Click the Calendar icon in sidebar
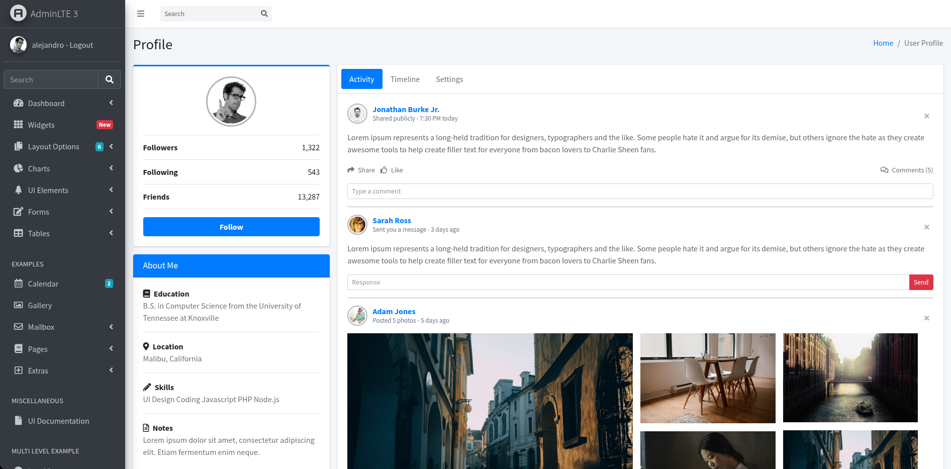 (x=19, y=284)
